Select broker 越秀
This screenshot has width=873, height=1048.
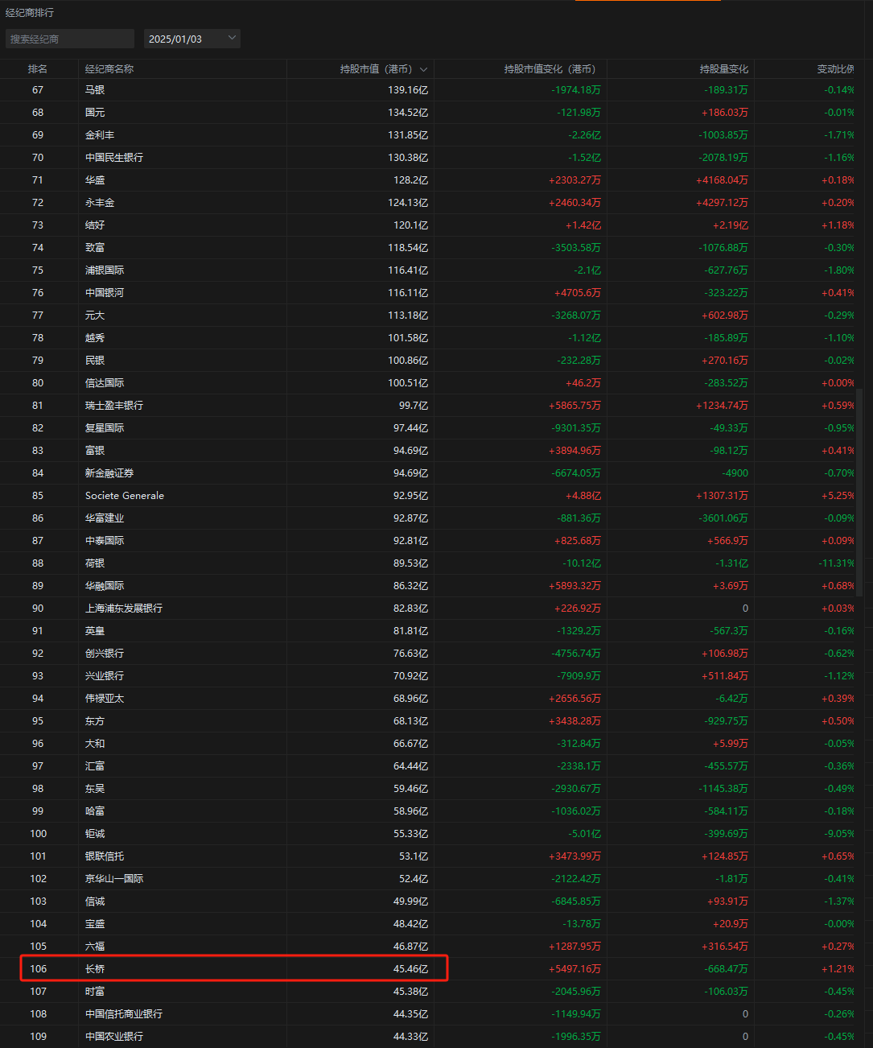(95, 338)
